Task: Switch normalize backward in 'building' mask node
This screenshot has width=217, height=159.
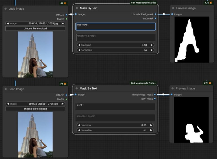Action: pos(79,50)
